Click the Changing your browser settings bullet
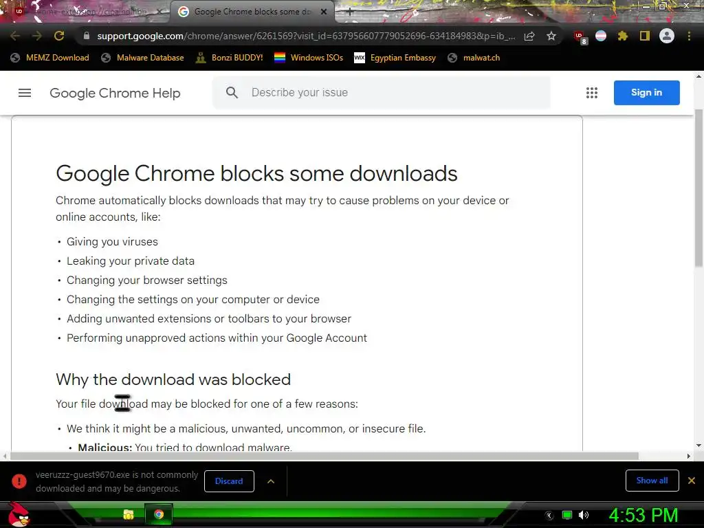704x528 pixels. click(147, 280)
